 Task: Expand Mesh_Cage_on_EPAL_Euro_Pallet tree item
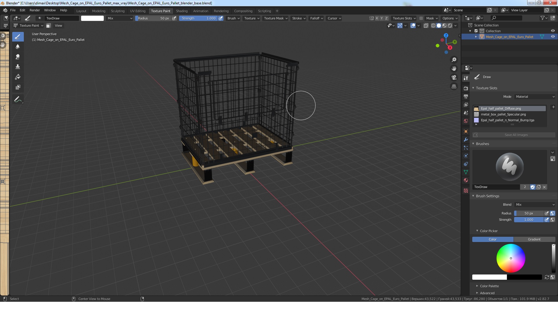[x=476, y=37]
